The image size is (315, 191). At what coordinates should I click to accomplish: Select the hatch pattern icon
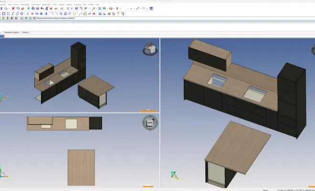point(144,9)
